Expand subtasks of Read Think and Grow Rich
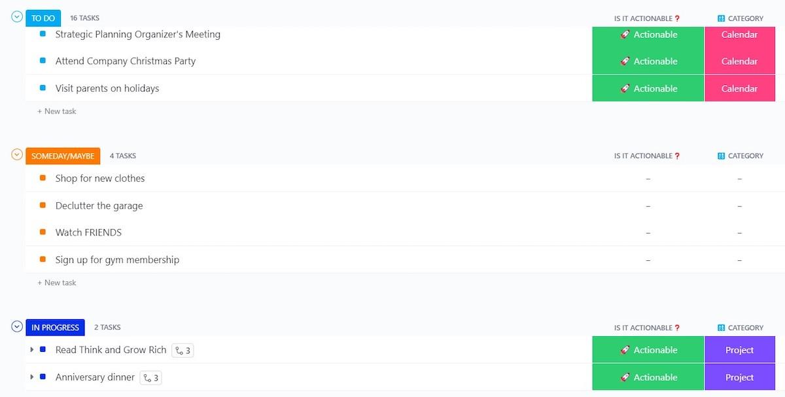 tap(31, 350)
